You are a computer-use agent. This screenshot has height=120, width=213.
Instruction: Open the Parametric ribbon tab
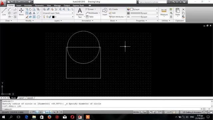(39, 5)
